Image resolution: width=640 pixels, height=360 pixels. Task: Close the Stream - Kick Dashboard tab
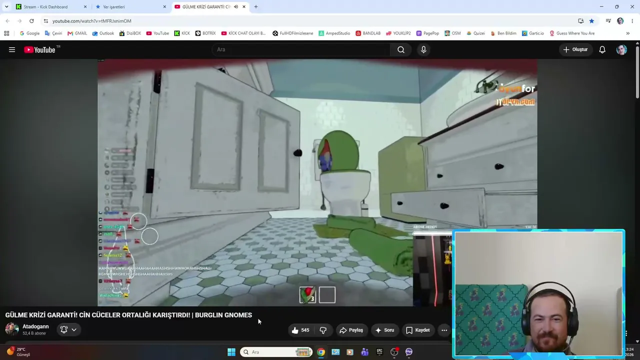click(x=85, y=7)
